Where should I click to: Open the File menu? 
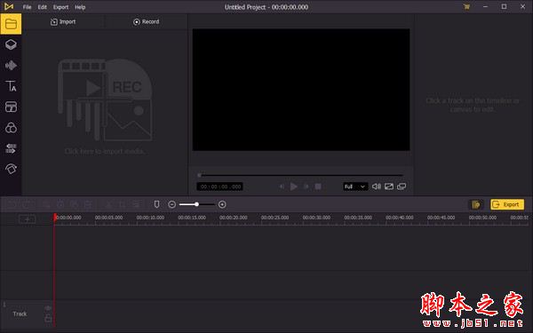pos(27,7)
